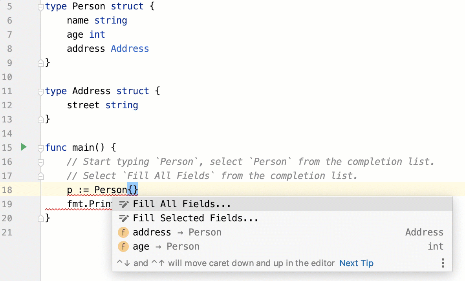Select Fill Selected Fields completion item
The width and height of the screenshot is (465, 281).
(195, 218)
